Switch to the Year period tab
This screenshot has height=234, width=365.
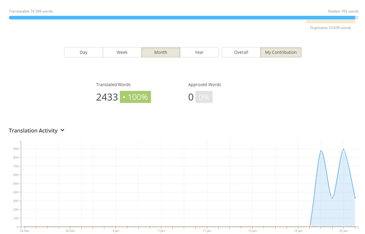click(199, 53)
